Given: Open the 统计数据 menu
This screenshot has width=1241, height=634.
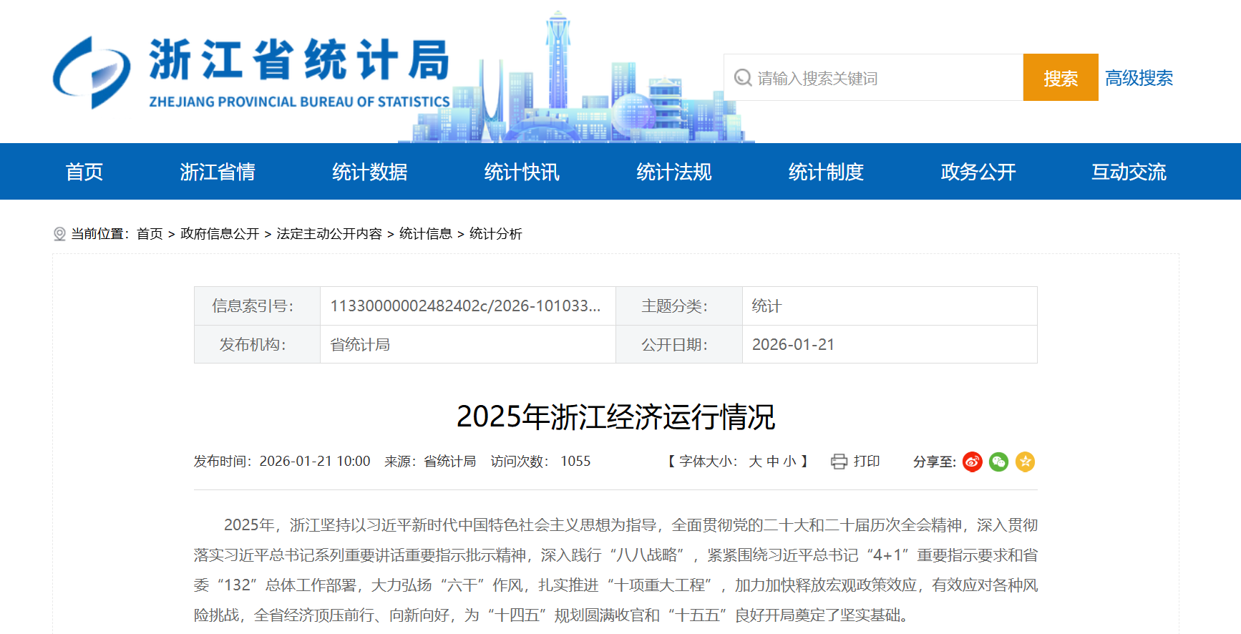Looking at the screenshot, I should (x=370, y=172).
